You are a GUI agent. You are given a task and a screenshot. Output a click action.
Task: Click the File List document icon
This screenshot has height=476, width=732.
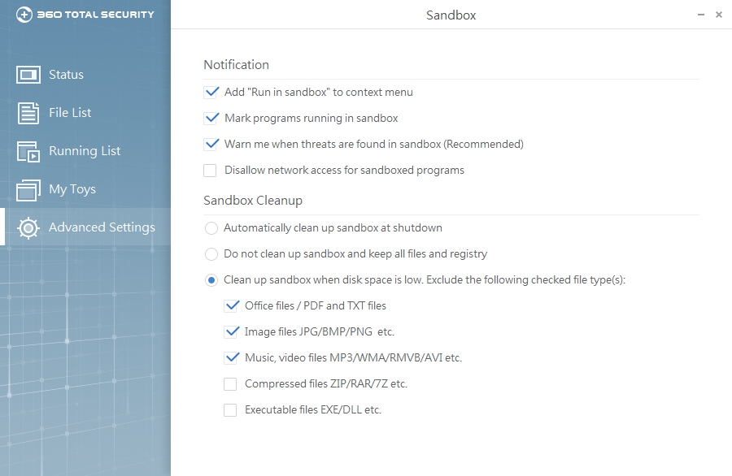[x=28, y=113]
